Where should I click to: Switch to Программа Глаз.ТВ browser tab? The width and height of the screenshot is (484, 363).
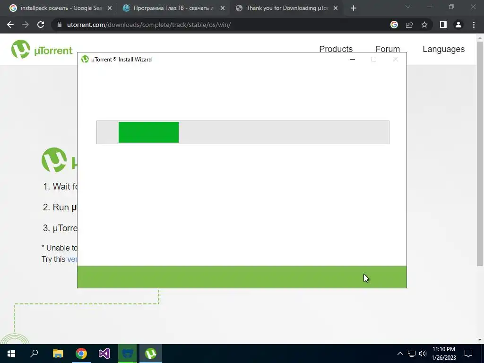173,8
